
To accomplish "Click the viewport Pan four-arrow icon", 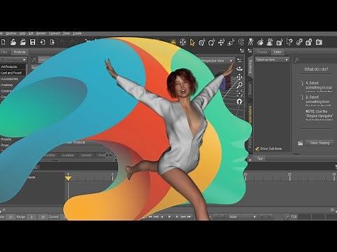I will tap(239, 77).
